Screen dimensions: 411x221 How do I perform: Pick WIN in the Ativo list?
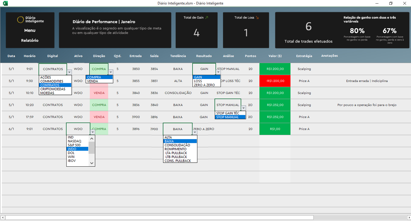pyautogui.click(x=77, y=157)
